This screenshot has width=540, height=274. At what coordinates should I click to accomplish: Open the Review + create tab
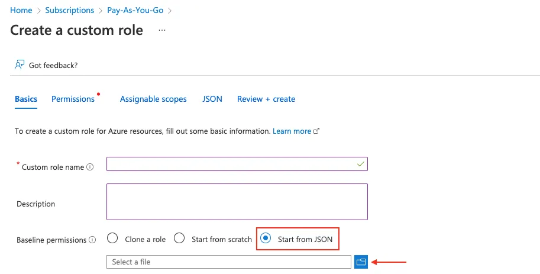tap(266, 99)
